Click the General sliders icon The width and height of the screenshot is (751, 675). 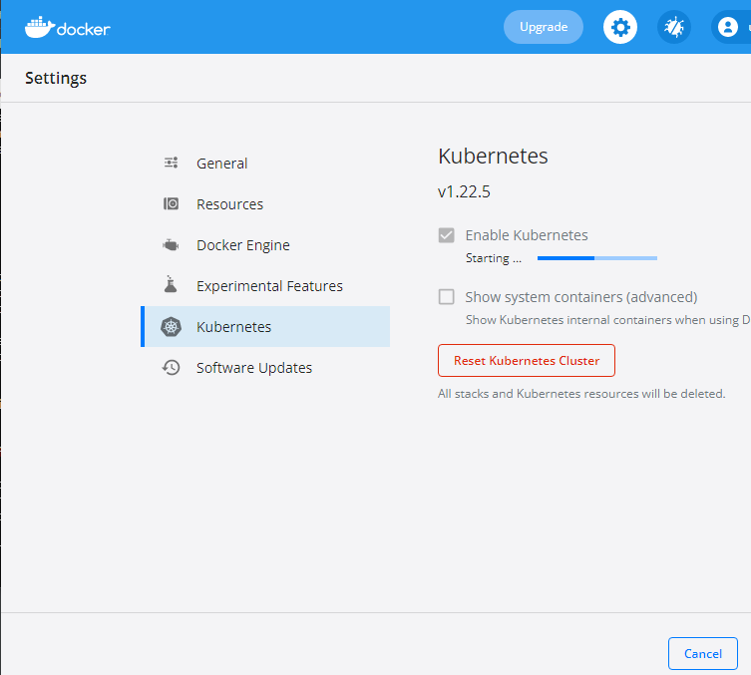[171, 163]
